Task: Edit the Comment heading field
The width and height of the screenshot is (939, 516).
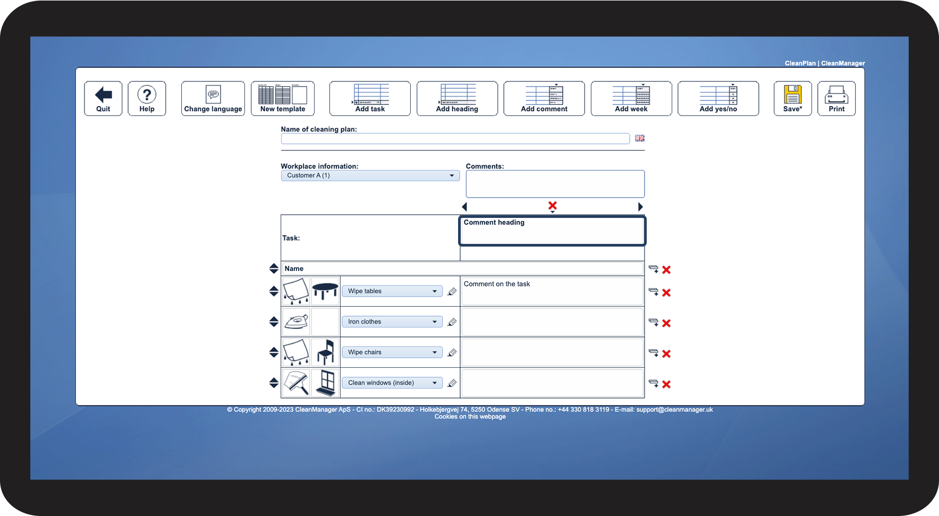Action: [552, 231]
